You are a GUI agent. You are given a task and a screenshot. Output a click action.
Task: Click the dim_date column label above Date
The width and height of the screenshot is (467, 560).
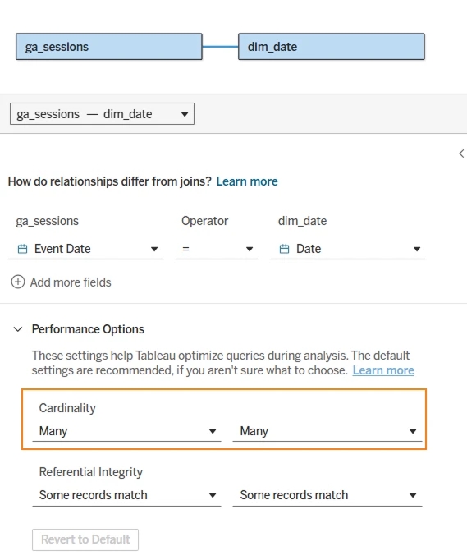pyautogui.click(x=302, y=221)
